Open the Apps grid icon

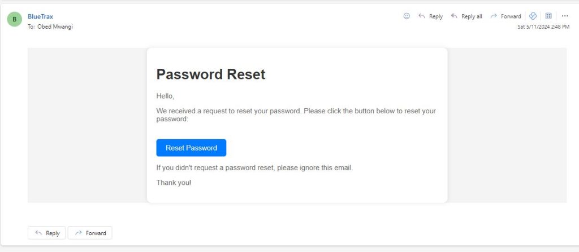tap(548, 16)
